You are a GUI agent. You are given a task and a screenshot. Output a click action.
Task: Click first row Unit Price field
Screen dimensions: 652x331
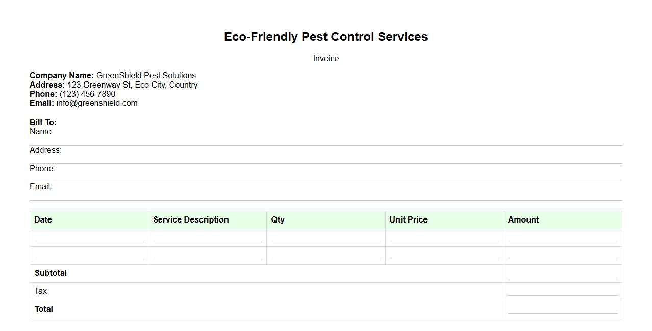444,238
